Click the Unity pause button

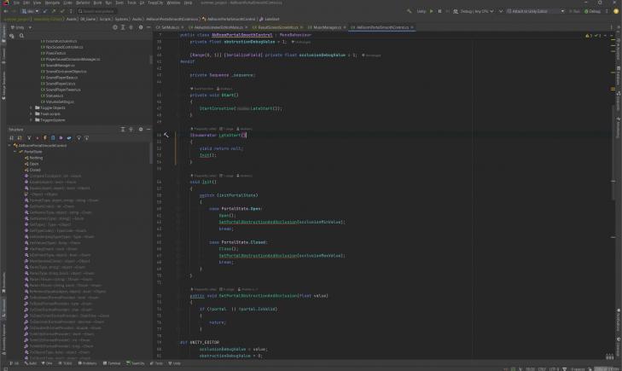(x=439, y=11)
